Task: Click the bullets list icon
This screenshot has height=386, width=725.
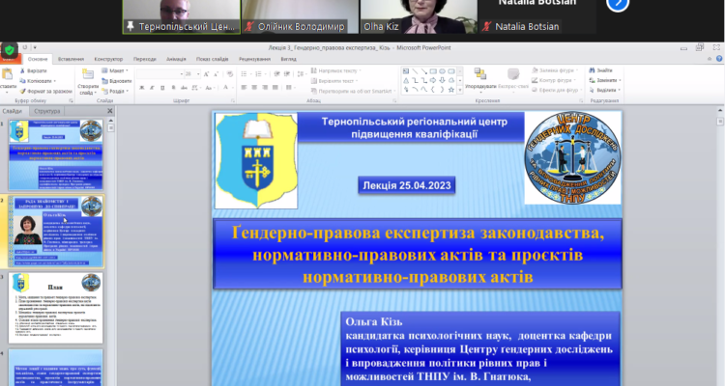Action: (x=245, y=74)
